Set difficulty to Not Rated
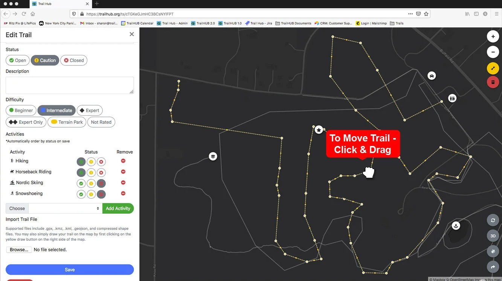This screenshot has width=502, height=281. 101,122
